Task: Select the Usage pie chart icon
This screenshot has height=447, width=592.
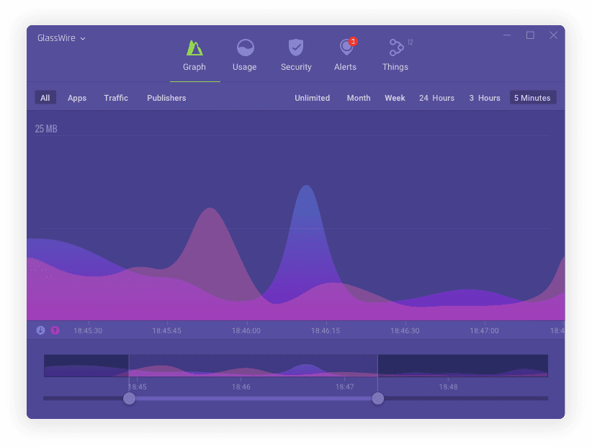Action: [245, 48]
